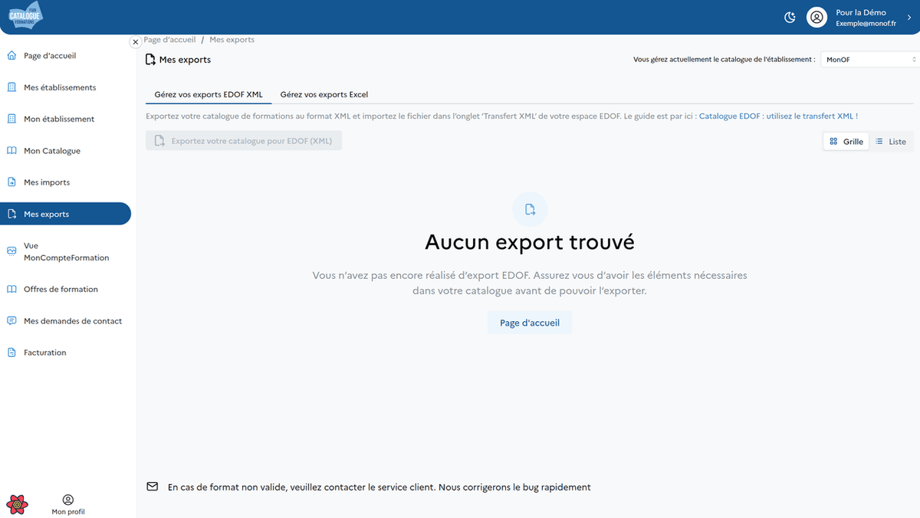The height and width of the screenshot is (518, 920).
Task: Collapse the sidebar with the X button
Action: tap(136, 42)
